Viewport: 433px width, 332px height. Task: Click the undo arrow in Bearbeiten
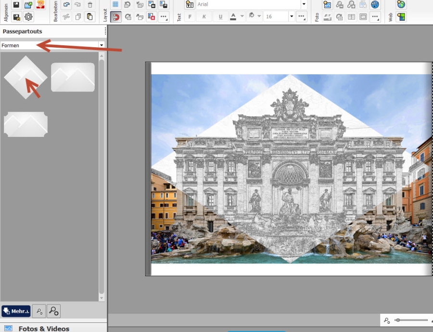66,5
